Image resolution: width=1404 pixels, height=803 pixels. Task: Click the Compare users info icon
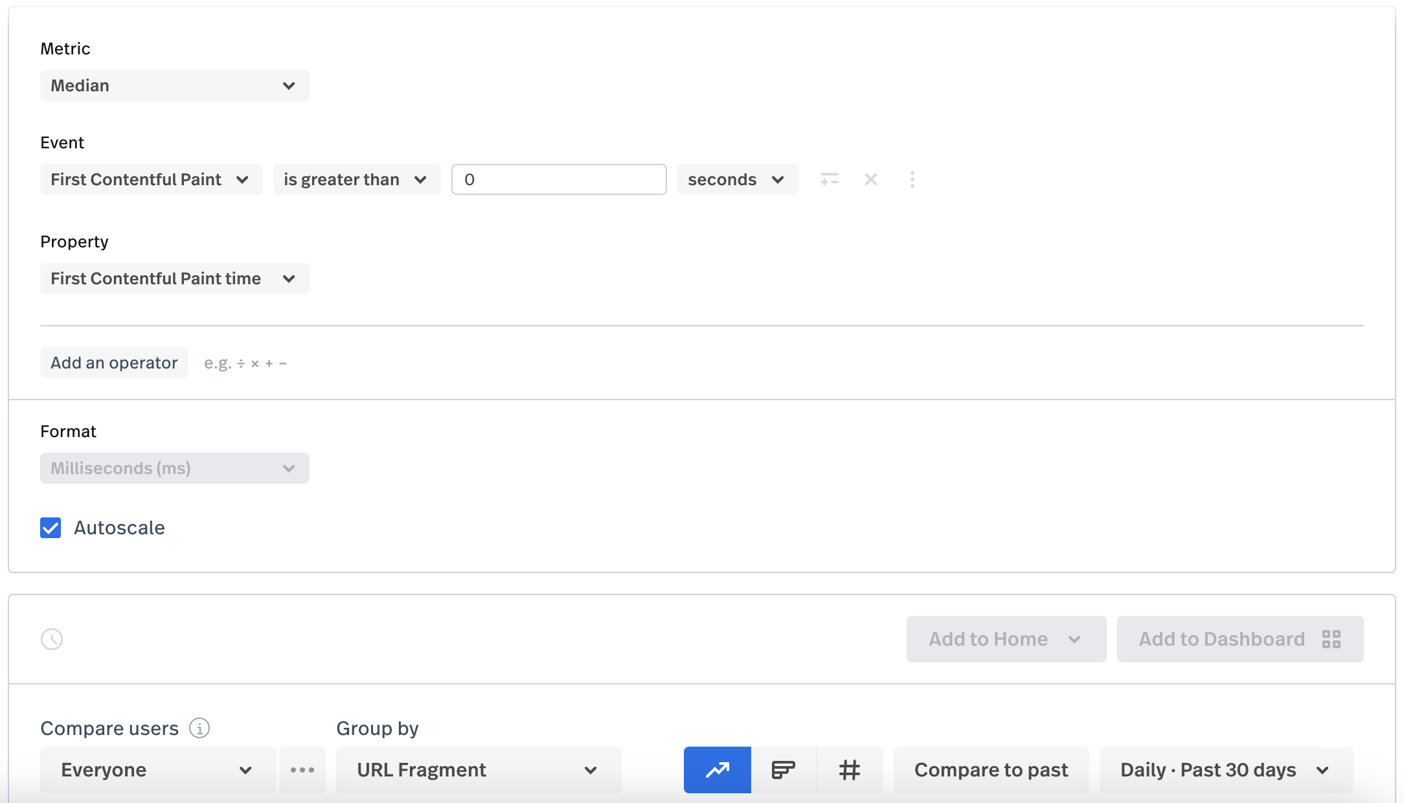(199, 728)
